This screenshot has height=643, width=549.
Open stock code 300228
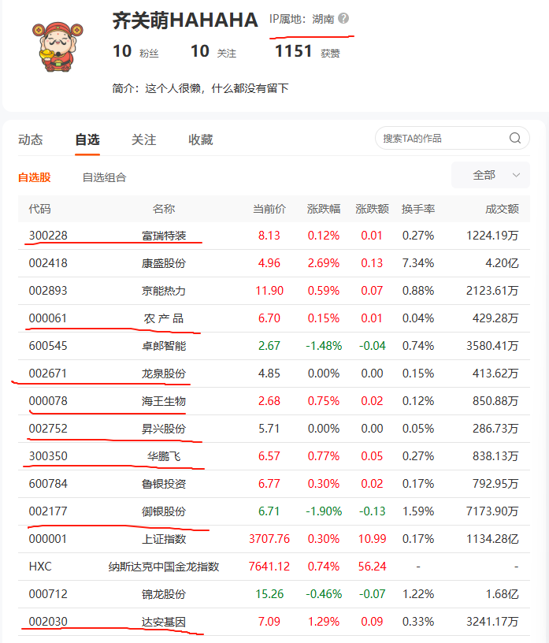pyautogui.click(x=48, y=236)
